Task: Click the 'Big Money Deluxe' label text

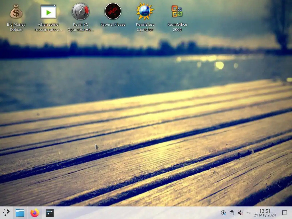Action: [x=16, y=27]
